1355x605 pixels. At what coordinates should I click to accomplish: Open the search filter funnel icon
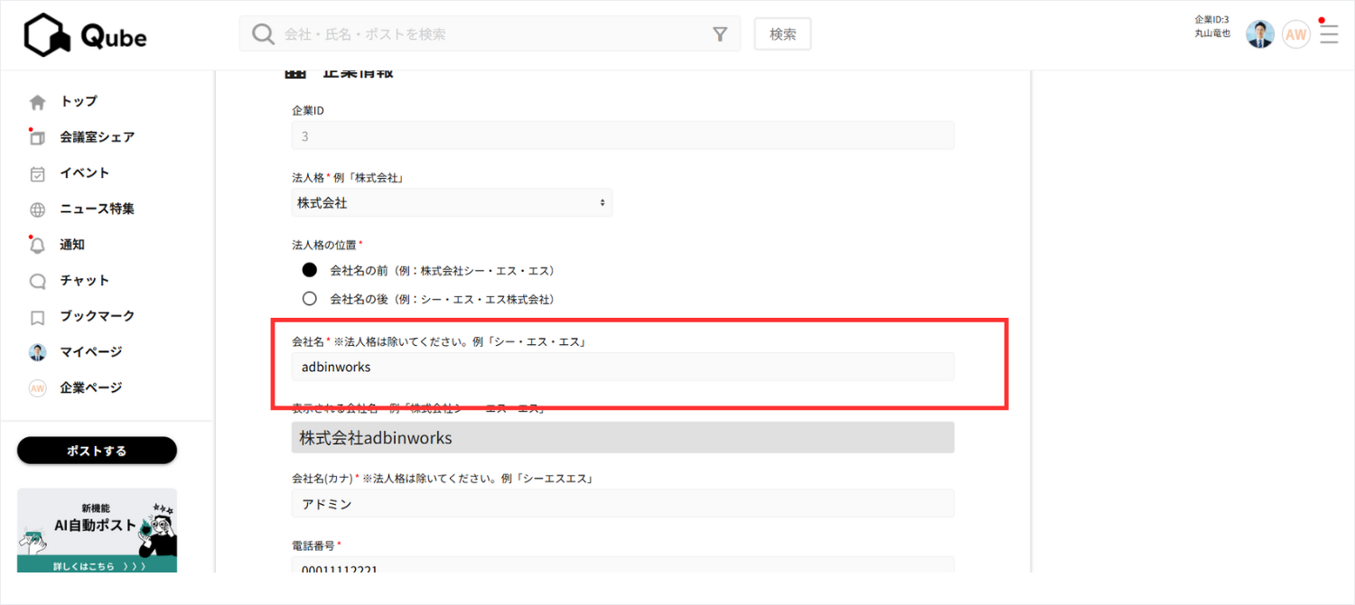719,33
